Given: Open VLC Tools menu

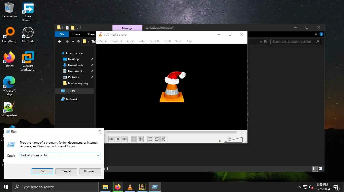Looking at the screenshot, I should coord(168,41).
